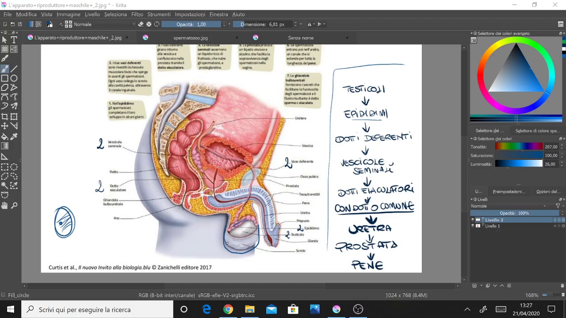Switch to the Preimpostazioni docker tab
The height and width of the screenshot is (318, 566).
509,192
